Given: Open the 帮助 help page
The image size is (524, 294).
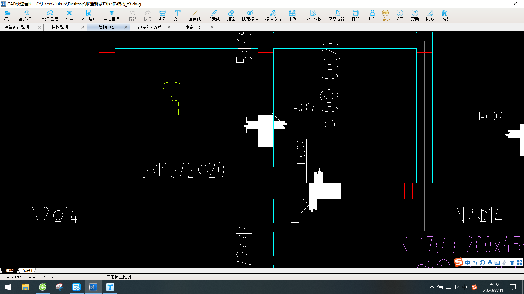Looking at the screenshot, I should pyautogui.click(x=415, y=16).
